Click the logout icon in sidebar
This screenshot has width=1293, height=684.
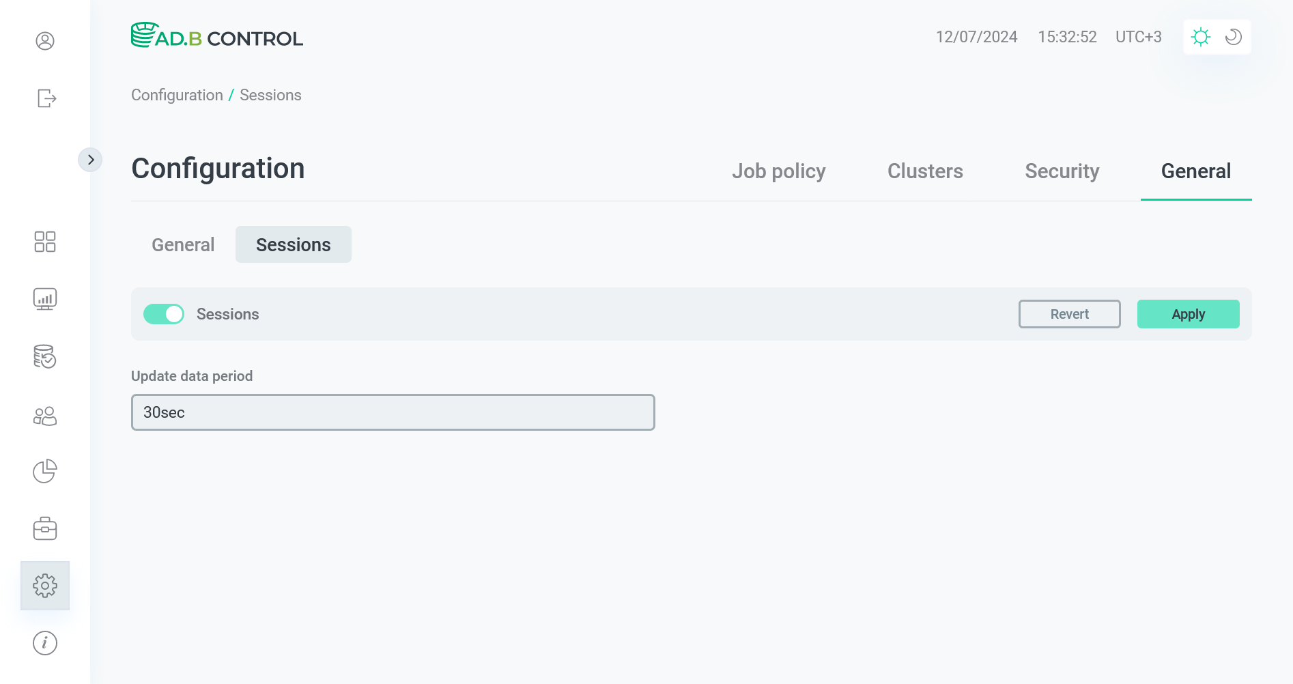coord(46,98)
